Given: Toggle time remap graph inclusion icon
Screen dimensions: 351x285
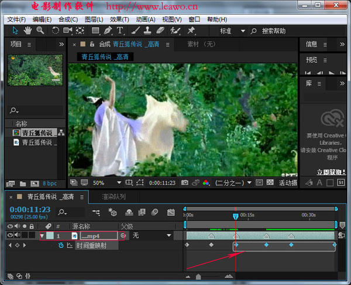Looking at the screenshot, I should coord(70,246).
